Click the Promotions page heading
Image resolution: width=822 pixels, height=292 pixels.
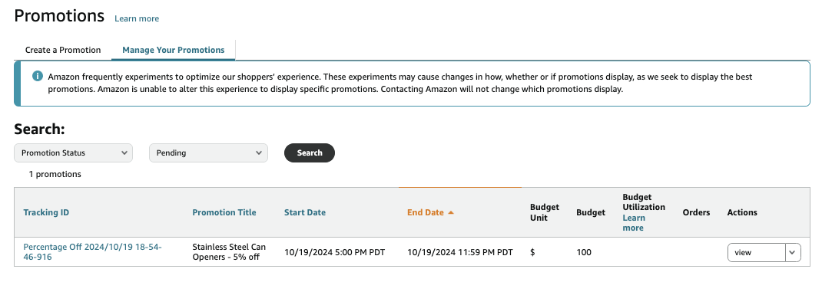click(x=59, y=15)
